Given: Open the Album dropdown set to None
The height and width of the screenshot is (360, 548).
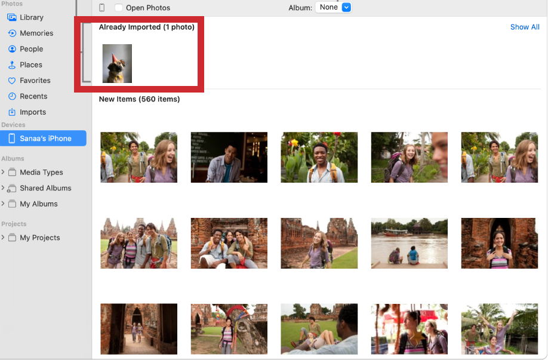Looking at the screenshot, I should 334,7.
